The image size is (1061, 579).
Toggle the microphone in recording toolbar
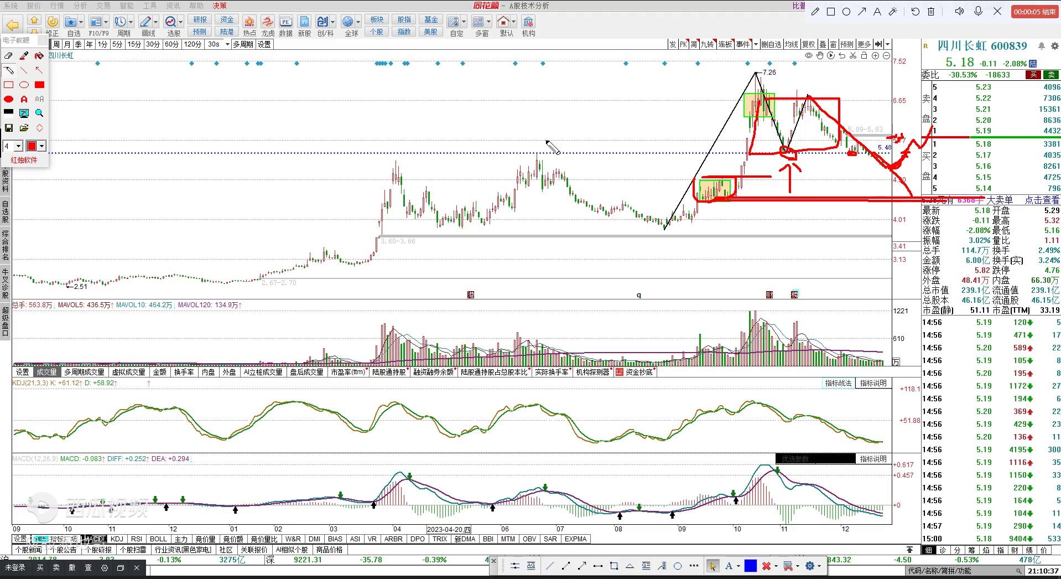(978, 11)
